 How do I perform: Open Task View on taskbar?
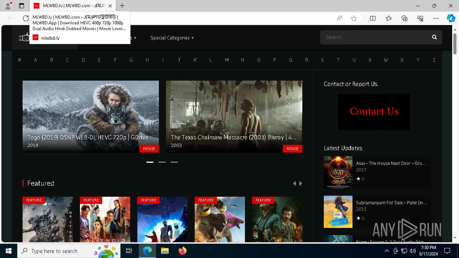pos(129,251)
